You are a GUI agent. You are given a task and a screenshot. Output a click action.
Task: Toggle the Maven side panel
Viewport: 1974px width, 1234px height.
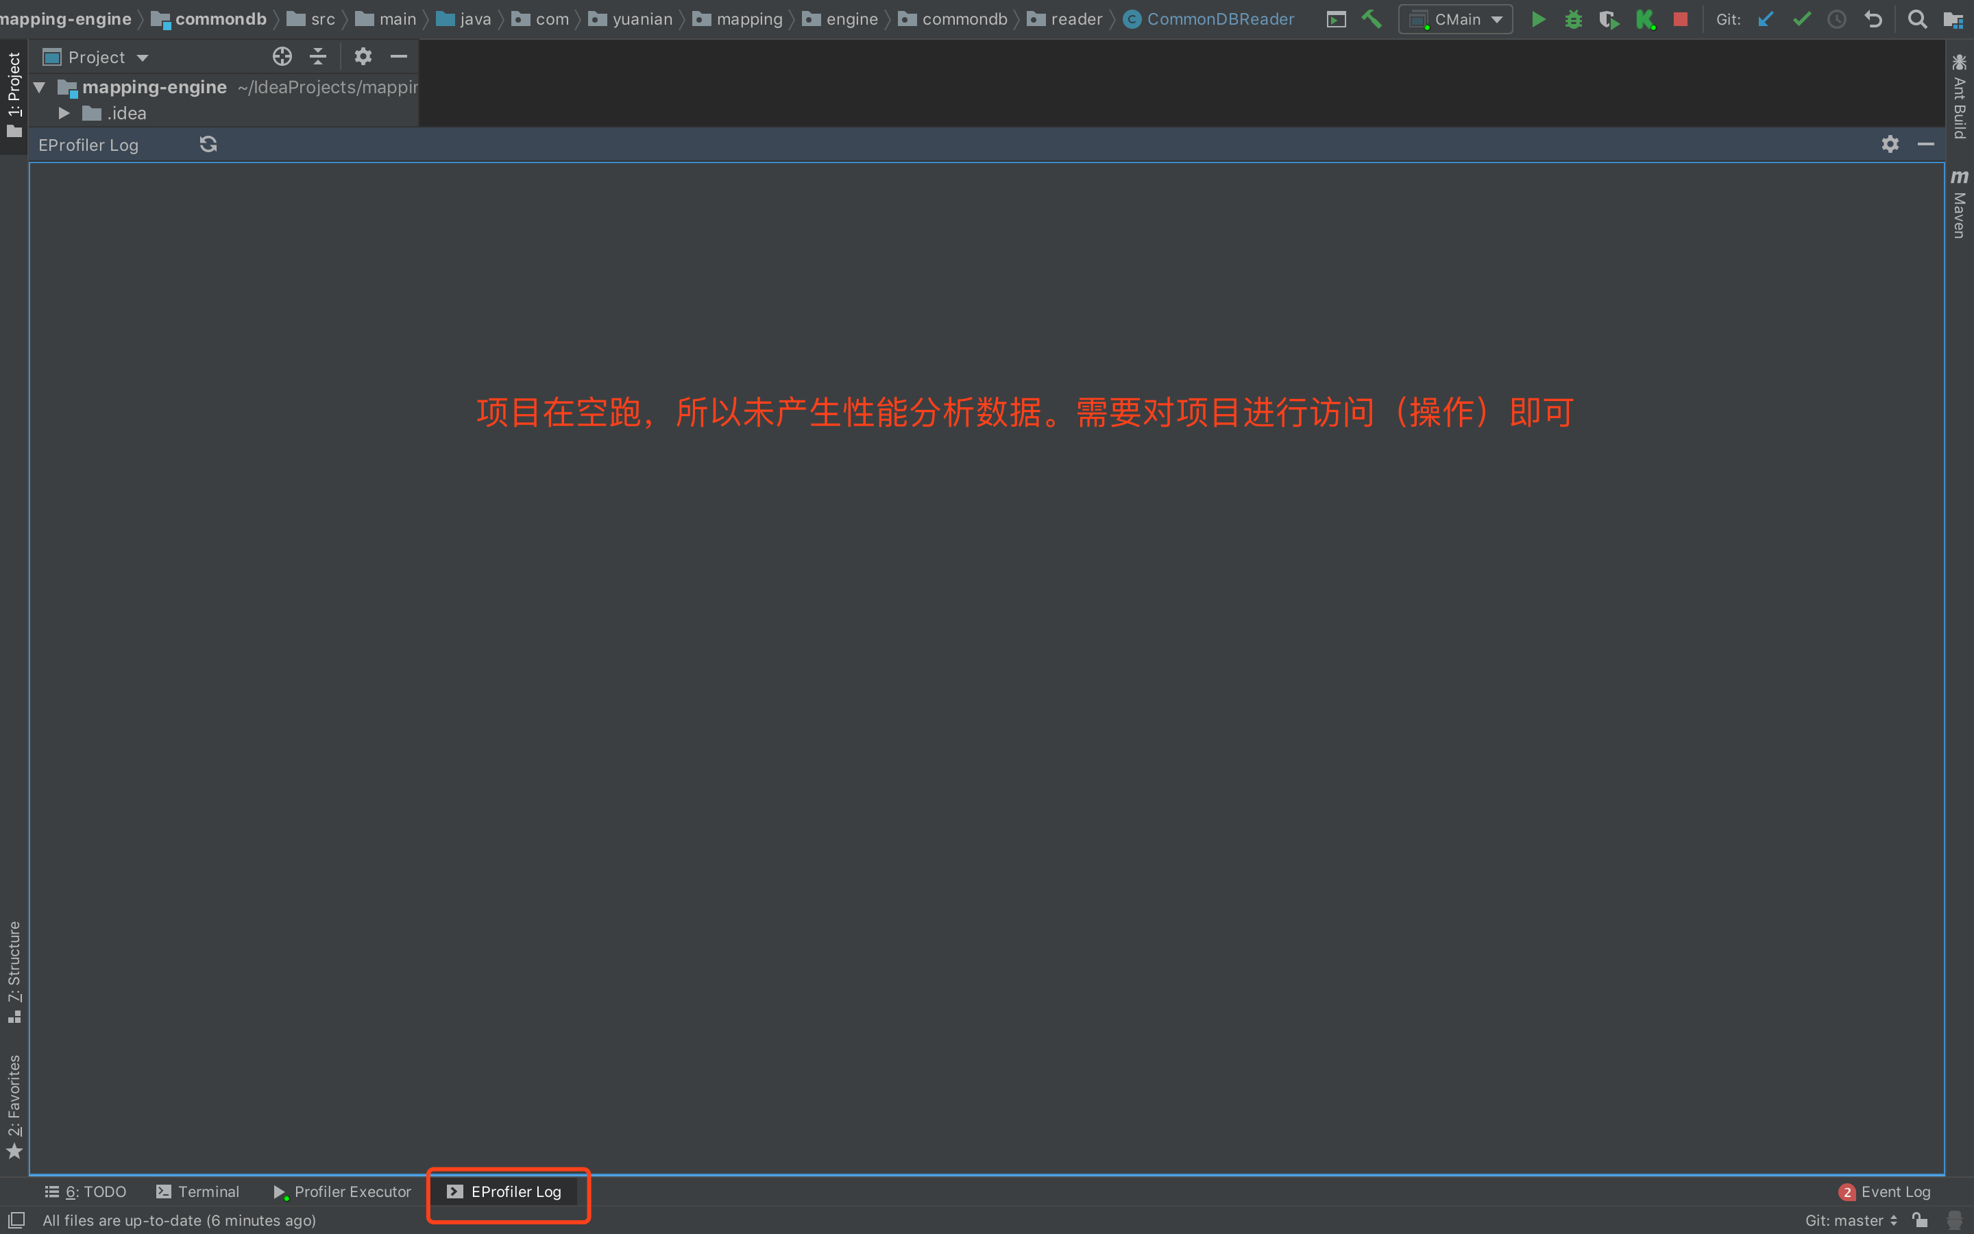pos(1960,204)
